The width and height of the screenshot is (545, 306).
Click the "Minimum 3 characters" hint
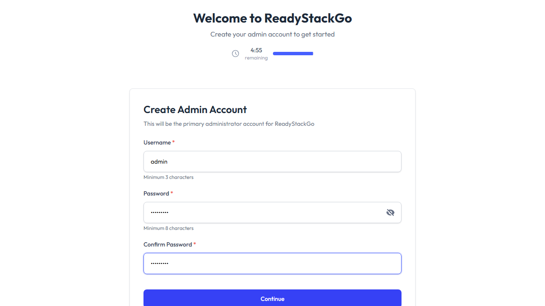[169, 177]
